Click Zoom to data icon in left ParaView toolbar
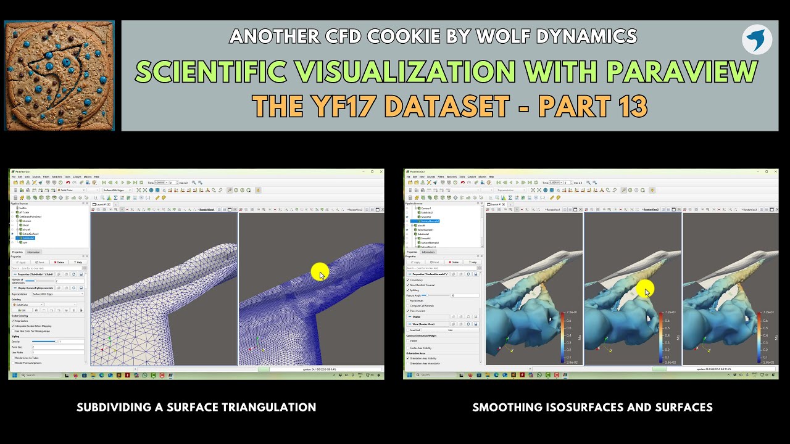Viewport: 790px width, 444px height. pos(144,190)
